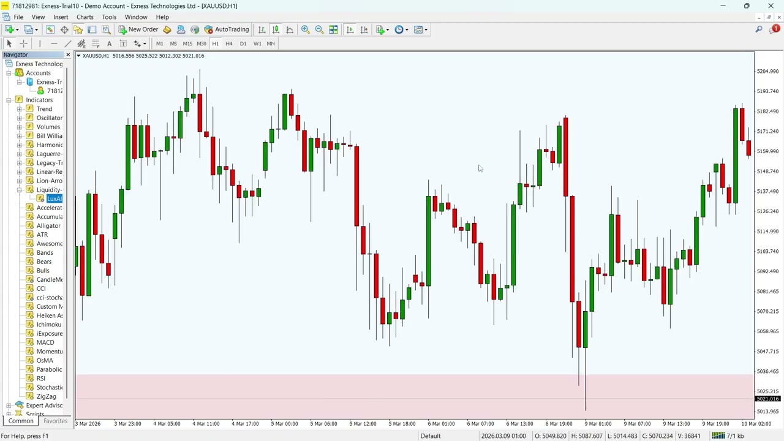Switch to the Common tab

[x=21, y=421]
